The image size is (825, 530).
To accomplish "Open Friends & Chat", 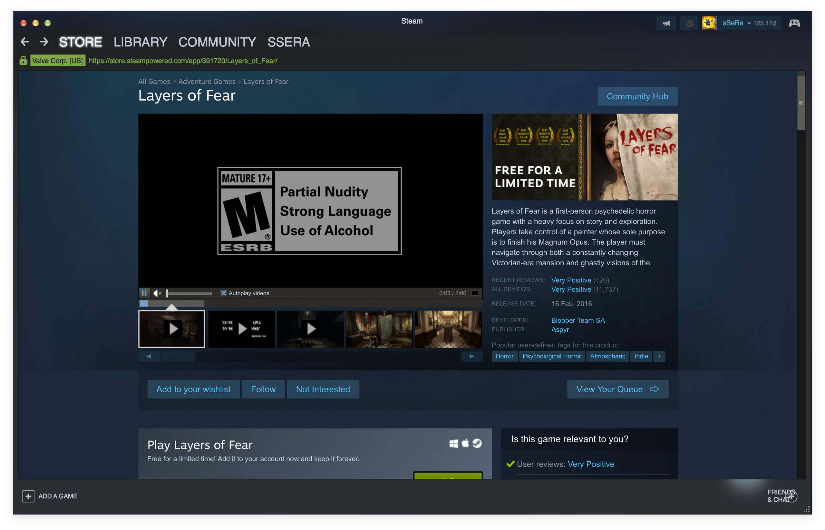I will pyautogui.click(x=781, y=496).
